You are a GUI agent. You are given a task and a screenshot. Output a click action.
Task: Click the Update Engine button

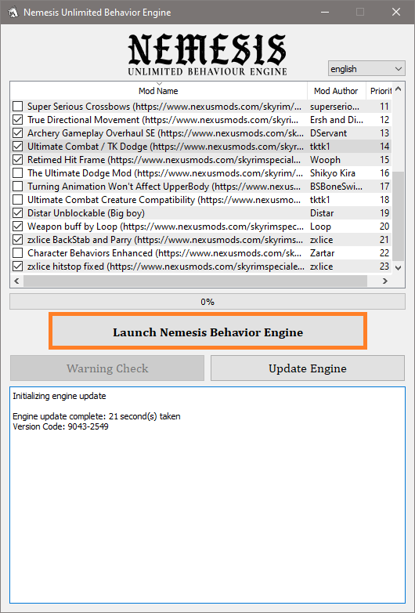(x=308, y=368)
